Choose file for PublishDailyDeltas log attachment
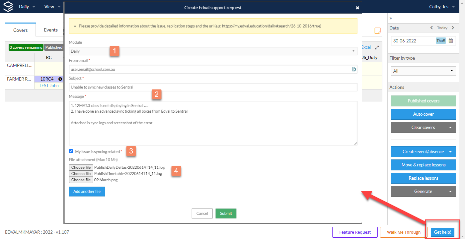This screenshot has height=239, width=465. pos(81,167)
